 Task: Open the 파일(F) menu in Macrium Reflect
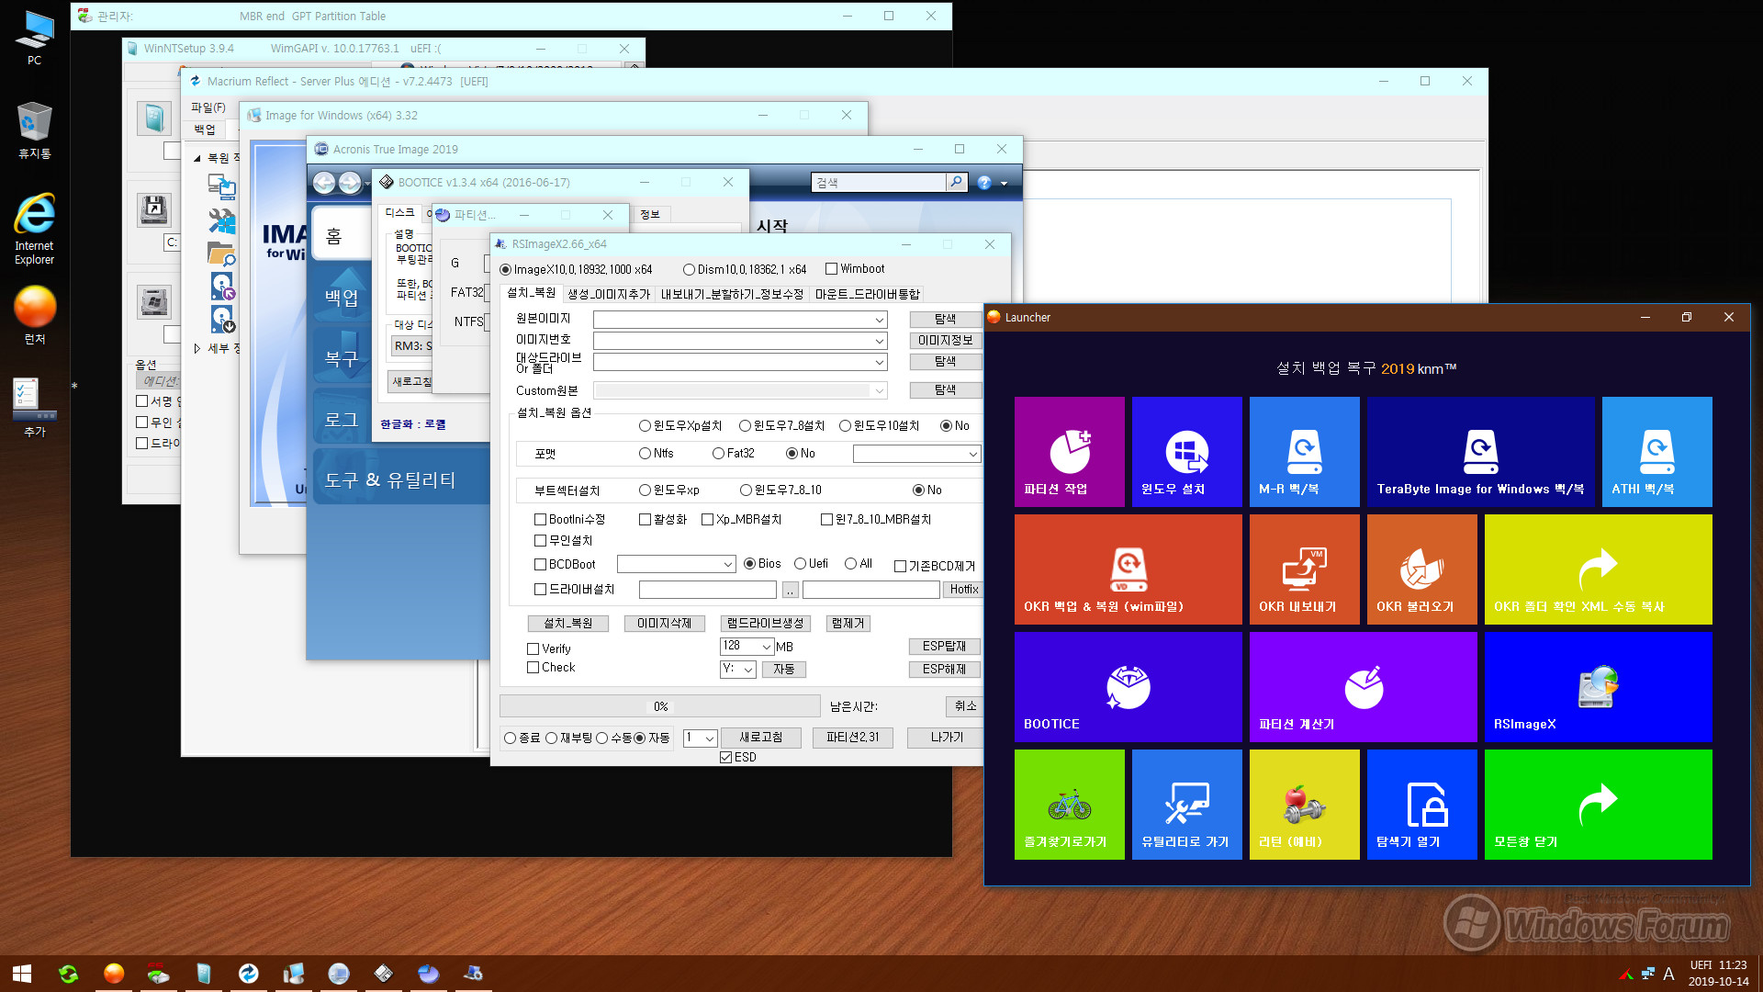click(x=208, y=107)
